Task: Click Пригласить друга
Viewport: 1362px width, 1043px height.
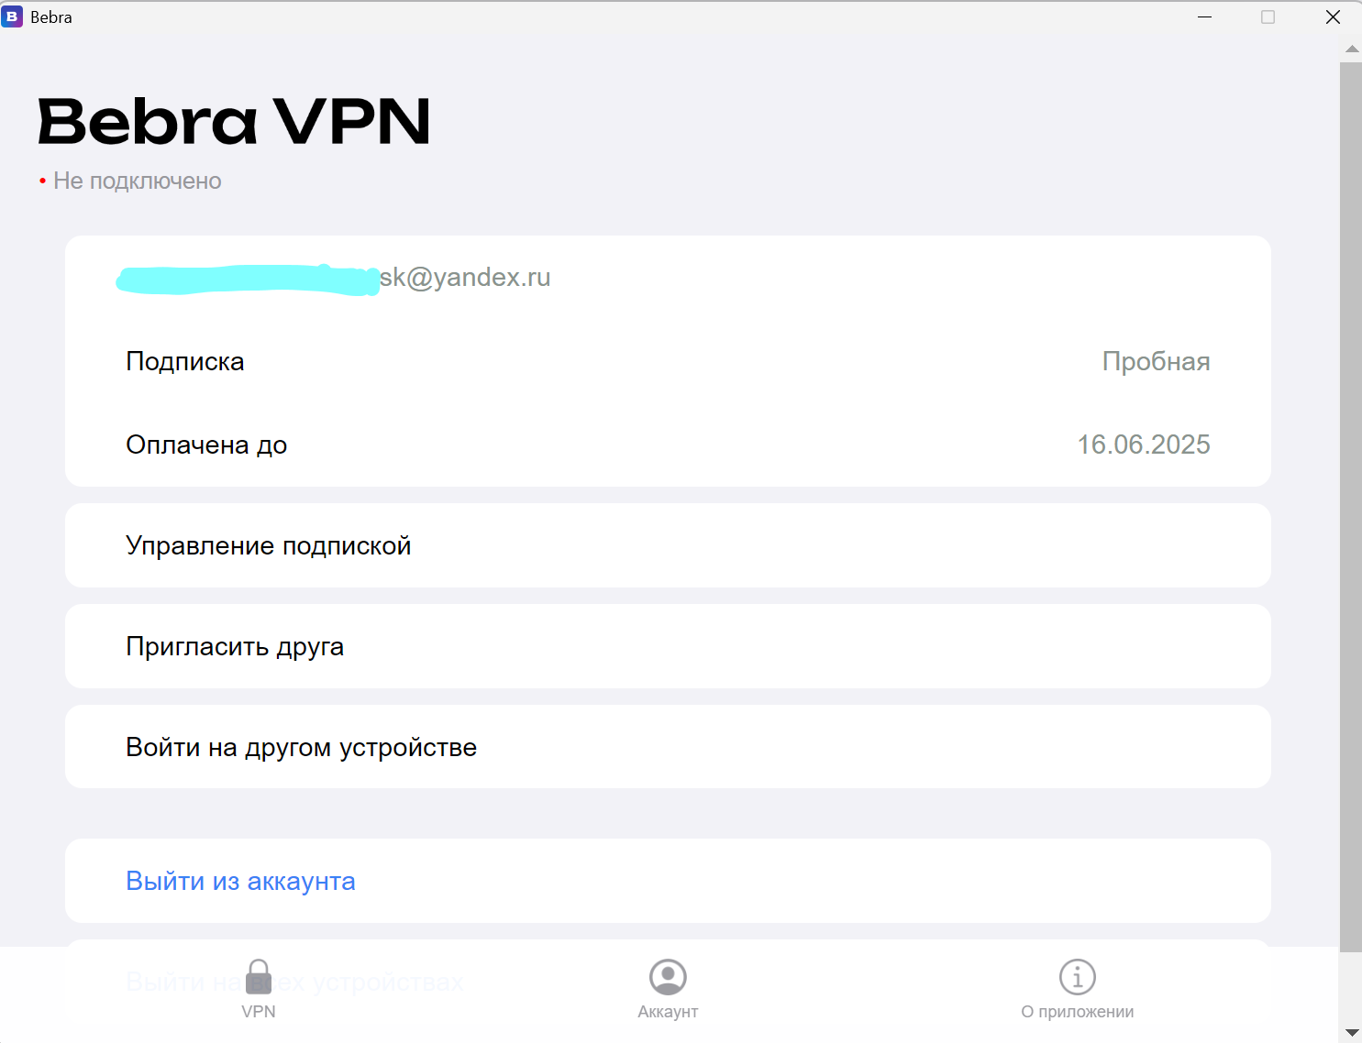Action: (x=235, y=646)
